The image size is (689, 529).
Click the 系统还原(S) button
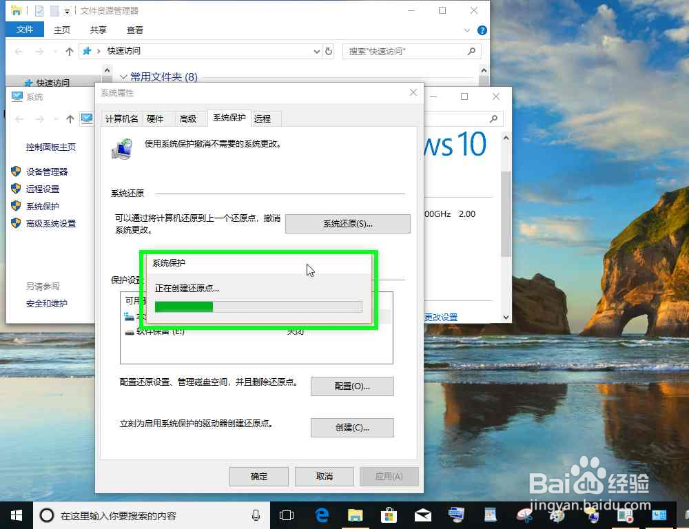click(x=347, y=223)
